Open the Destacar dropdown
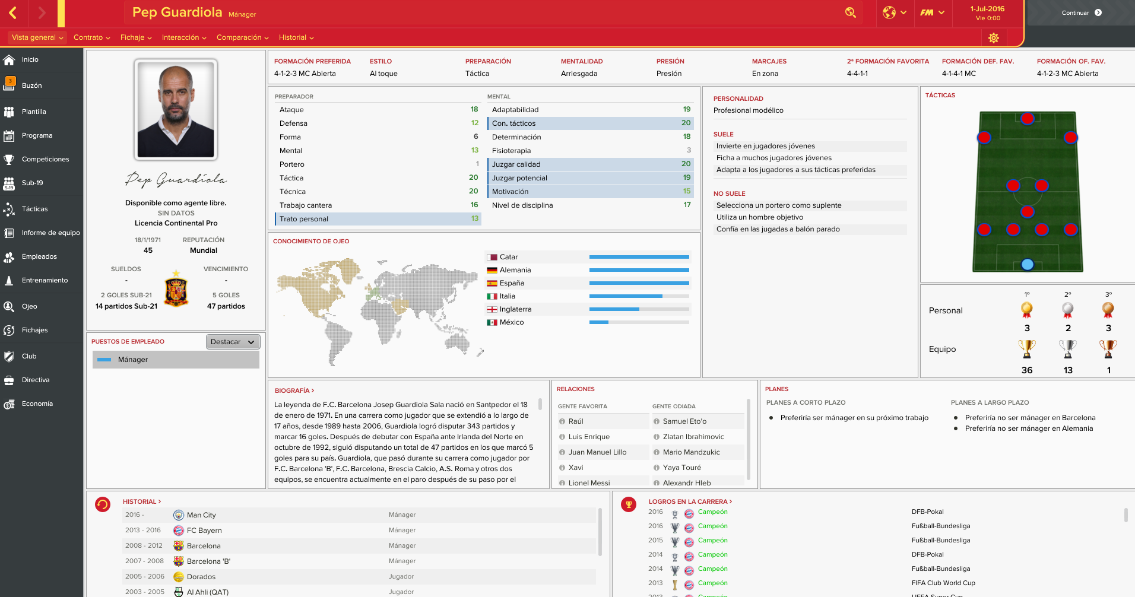Viewport: 1135px width, 597px height. click(233, 342)
